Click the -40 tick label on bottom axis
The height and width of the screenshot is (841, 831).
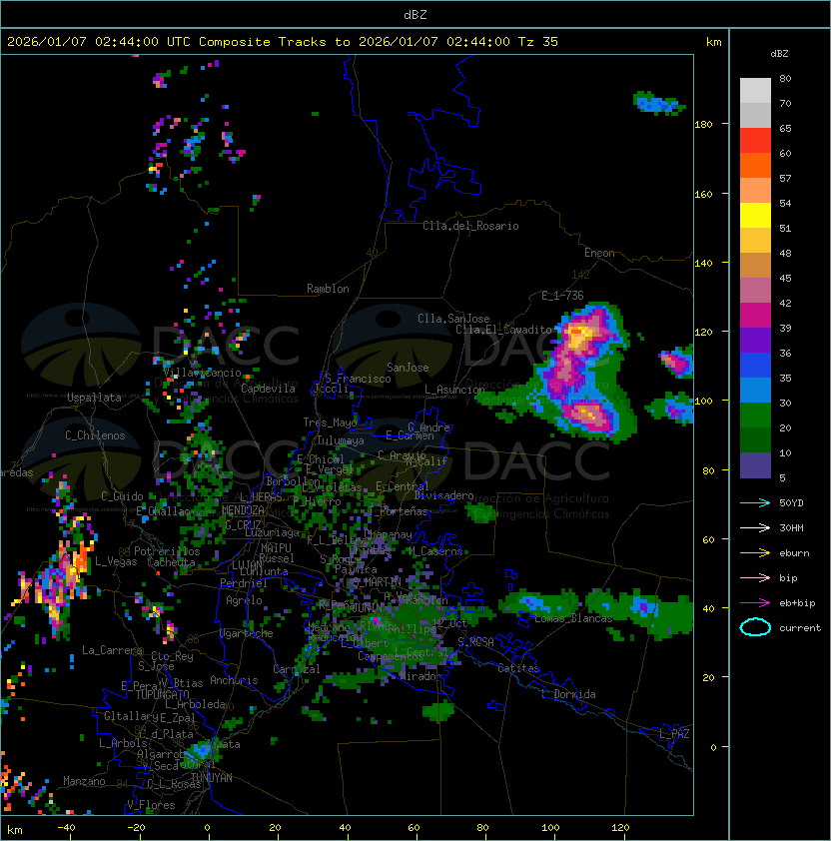click(x=67, y=828)
